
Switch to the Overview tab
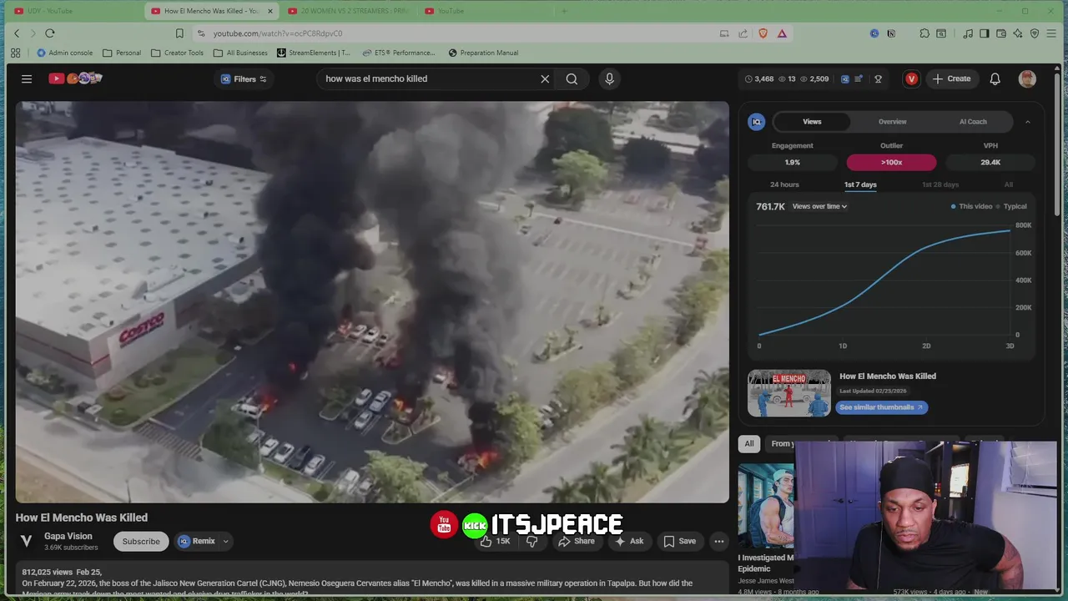[892, 122]
